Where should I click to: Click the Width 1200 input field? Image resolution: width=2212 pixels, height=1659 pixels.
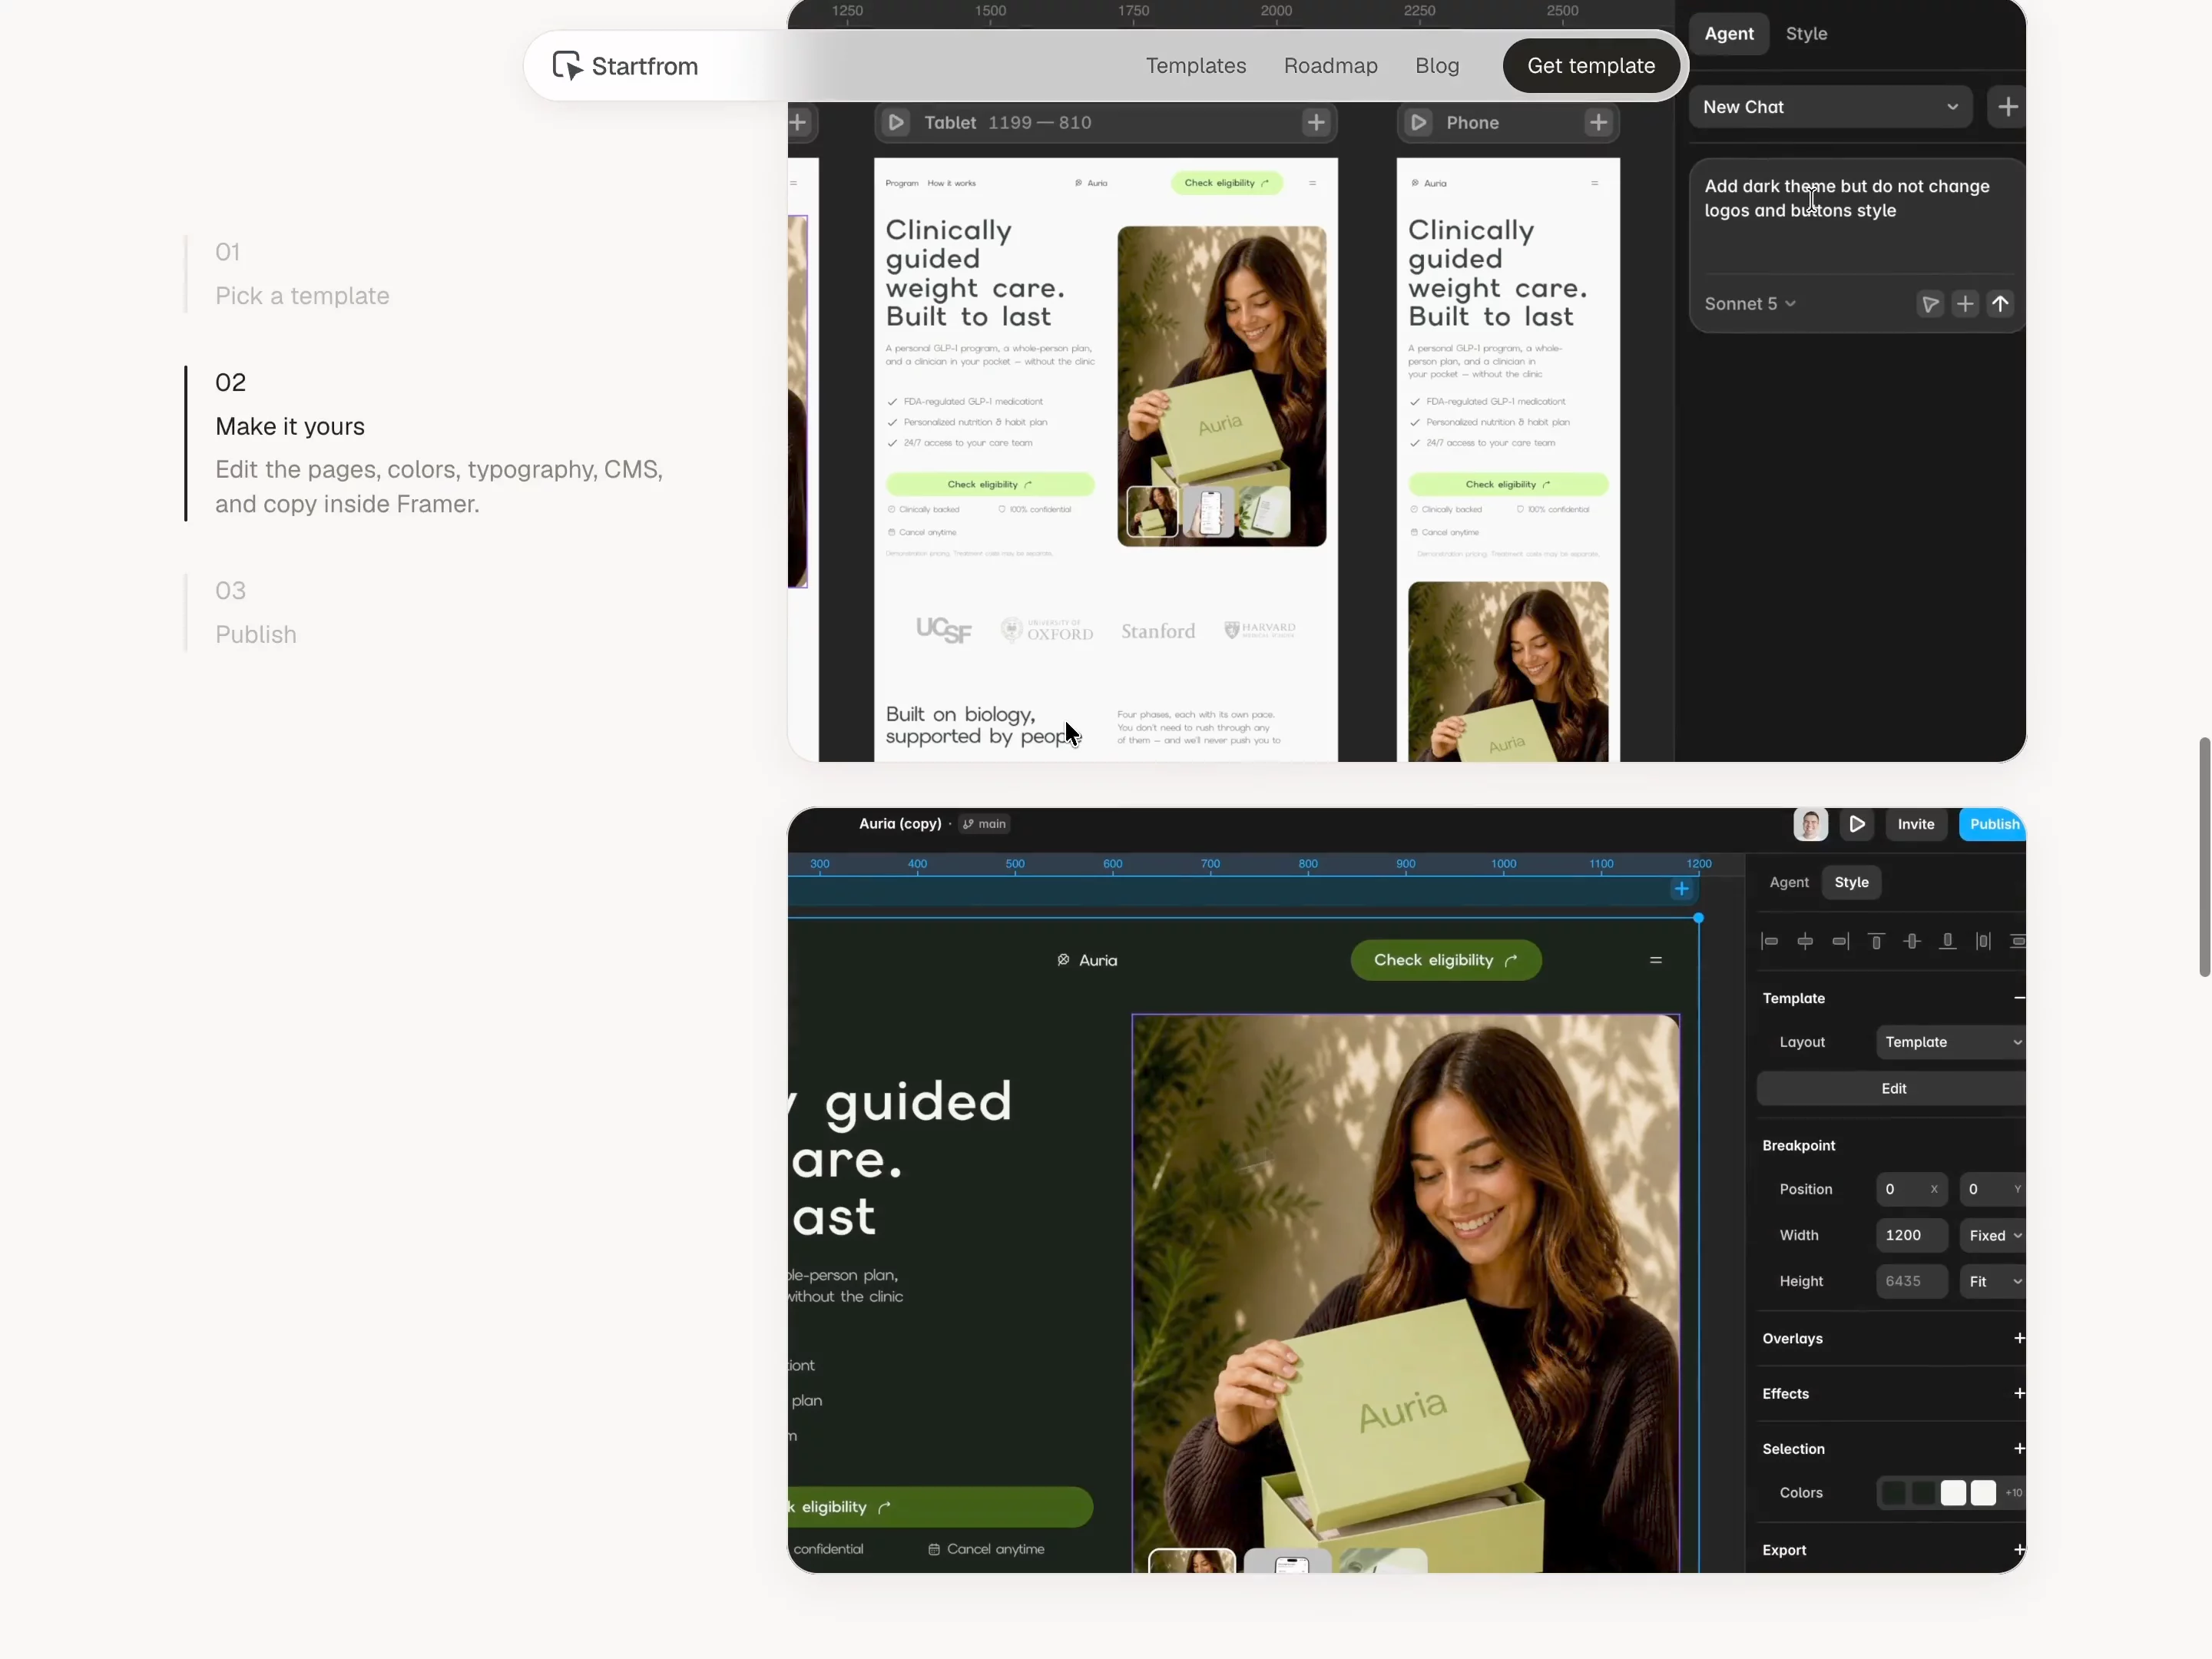coord(1911,1236)
